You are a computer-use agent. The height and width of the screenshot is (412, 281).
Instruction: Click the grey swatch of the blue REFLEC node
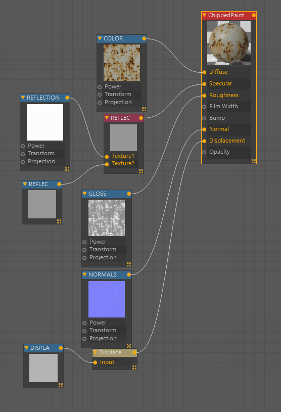[x=42, y=204]
